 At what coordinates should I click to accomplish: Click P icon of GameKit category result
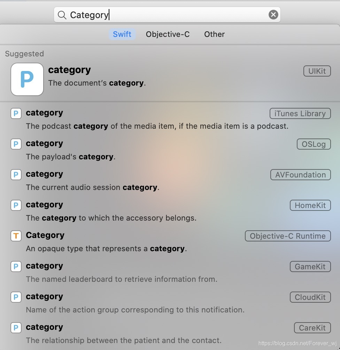click(16, 266)
